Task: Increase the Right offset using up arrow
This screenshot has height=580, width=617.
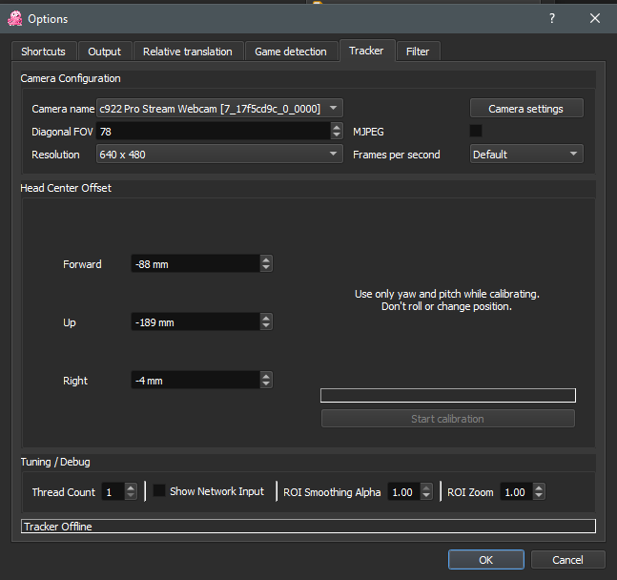Action: [x=266, y=376]
